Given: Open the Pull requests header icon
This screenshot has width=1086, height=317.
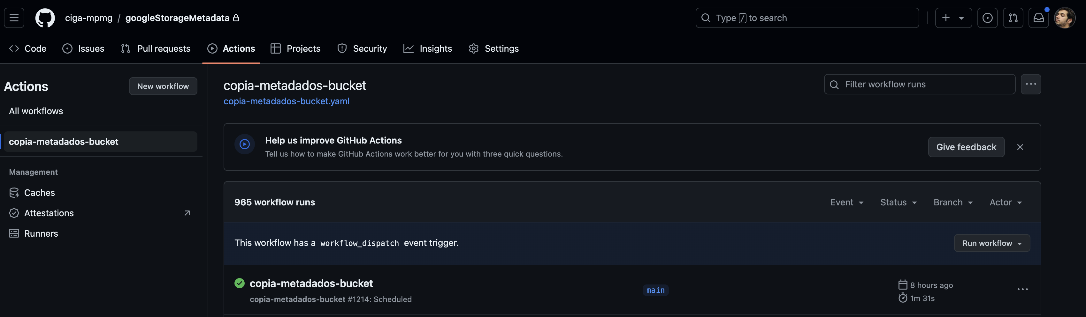Looking at the screenshot, I should (x=1013, y=18).
